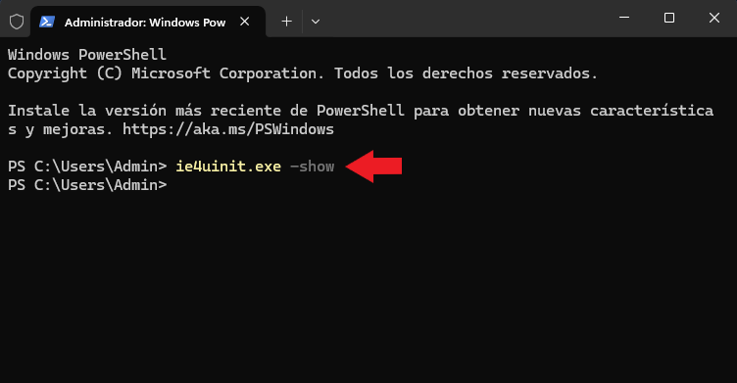Click the -show parameter text
Screen dimensions: 737x383
[312, 167]
